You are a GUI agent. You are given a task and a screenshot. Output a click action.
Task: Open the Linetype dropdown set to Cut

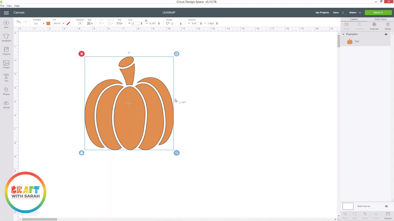point(39,24)
